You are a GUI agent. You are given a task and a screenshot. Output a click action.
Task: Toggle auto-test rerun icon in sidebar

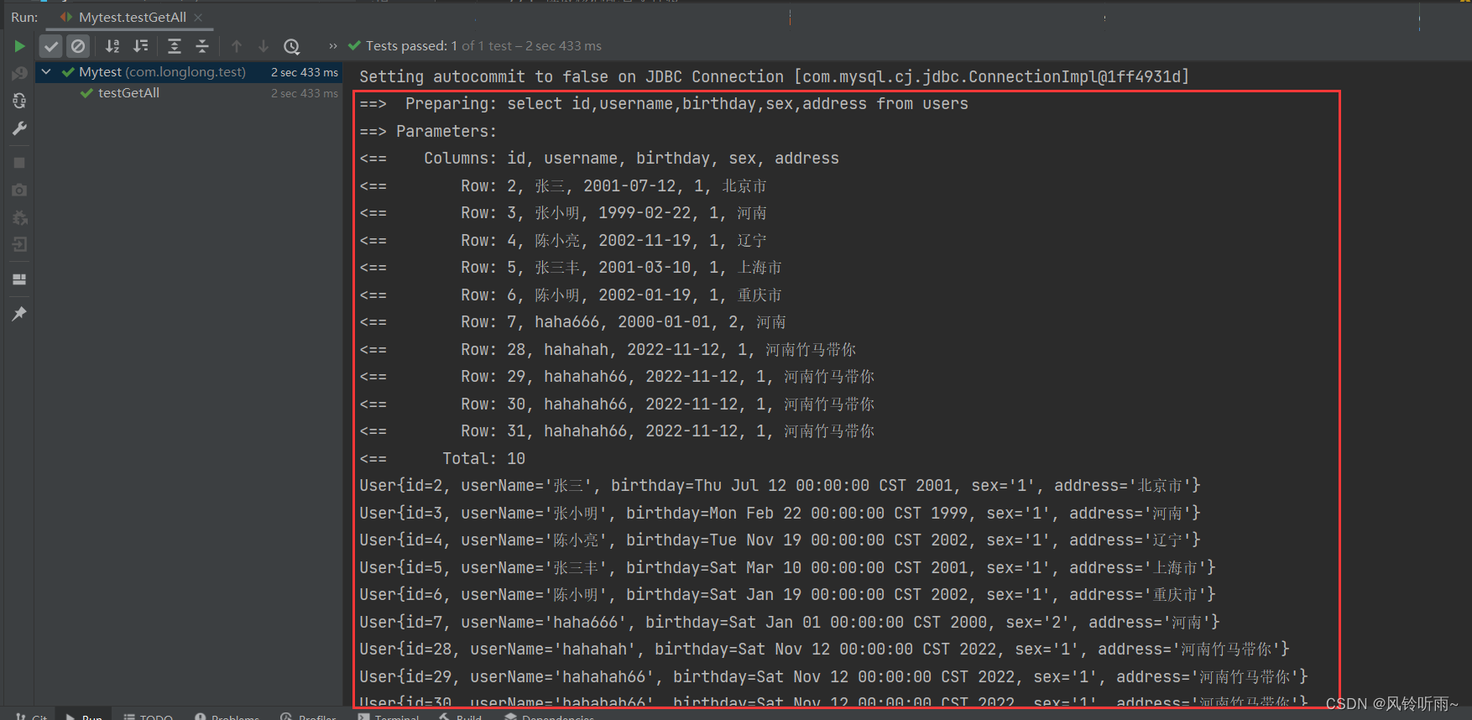click(x=19, y=101)
